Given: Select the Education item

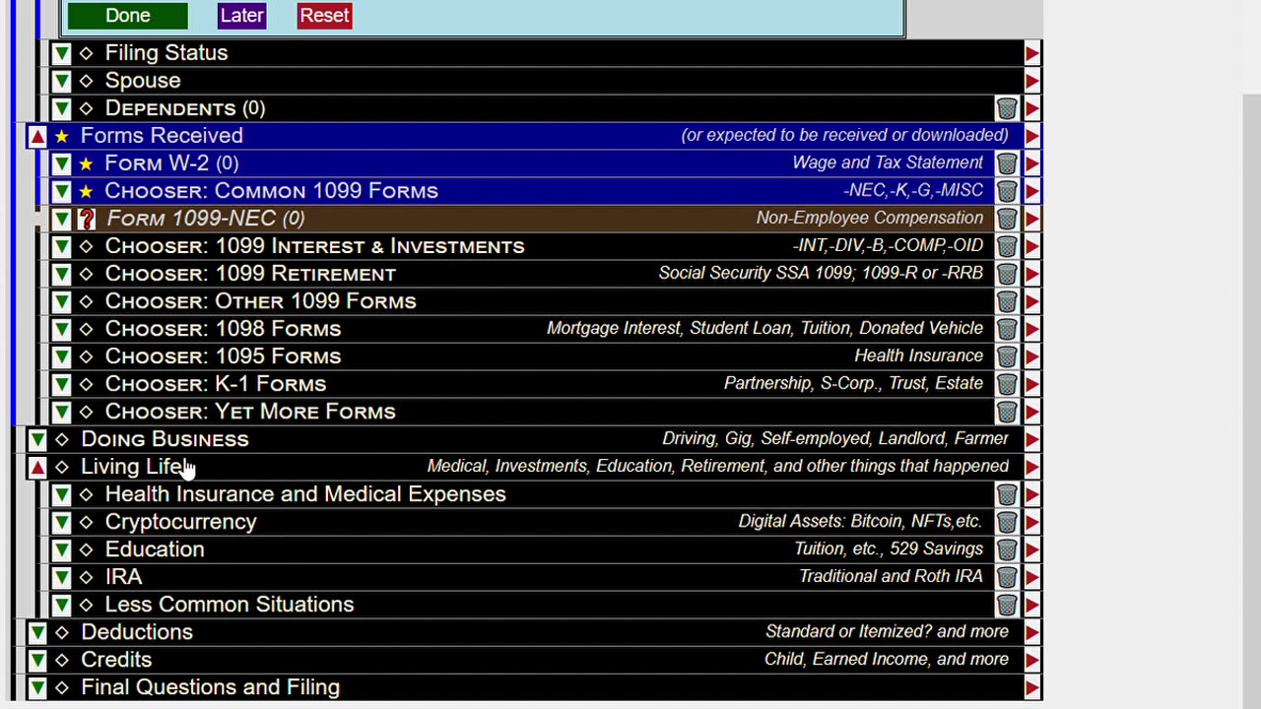Looking at the screenshot, I should coord(155,549).
